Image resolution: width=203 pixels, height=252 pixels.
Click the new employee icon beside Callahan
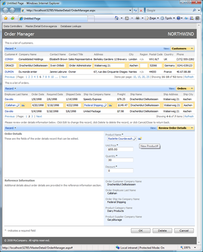(23, 106)
